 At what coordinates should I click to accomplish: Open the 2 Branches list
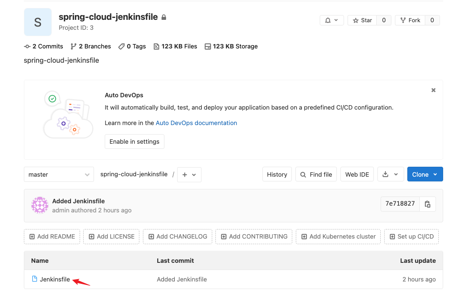click(x=90, y=46)
